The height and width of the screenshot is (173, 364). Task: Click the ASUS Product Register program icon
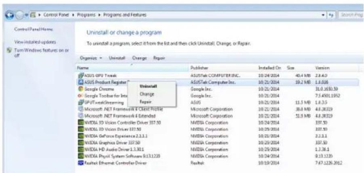[x=81, y=82]
